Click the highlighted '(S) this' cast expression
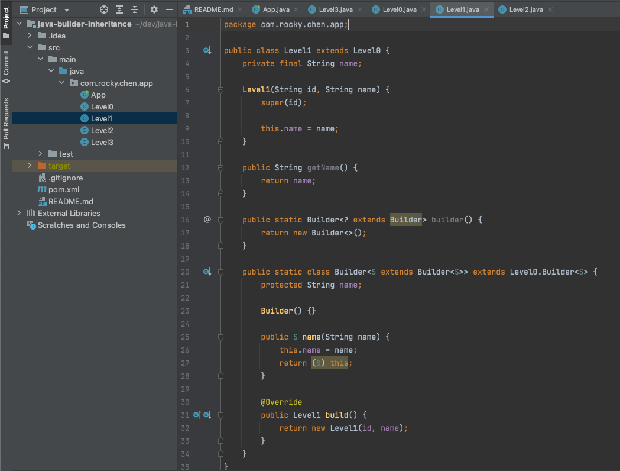This screenshot has height=471, width=620. pos(330,363)
